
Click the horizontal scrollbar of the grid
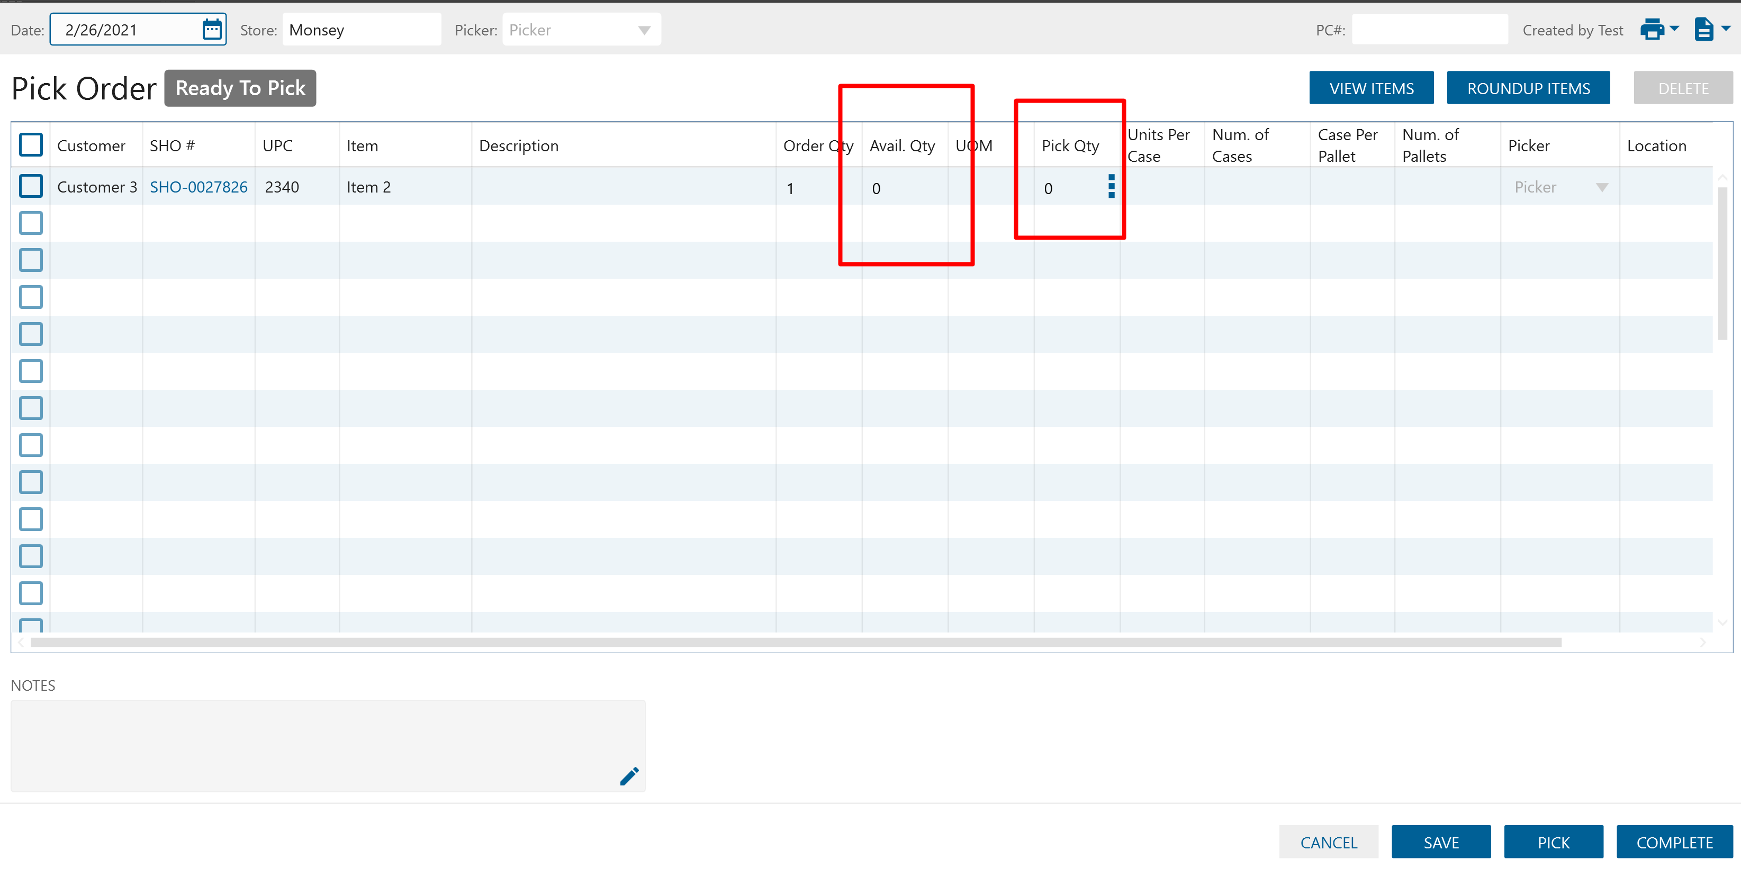796,642
